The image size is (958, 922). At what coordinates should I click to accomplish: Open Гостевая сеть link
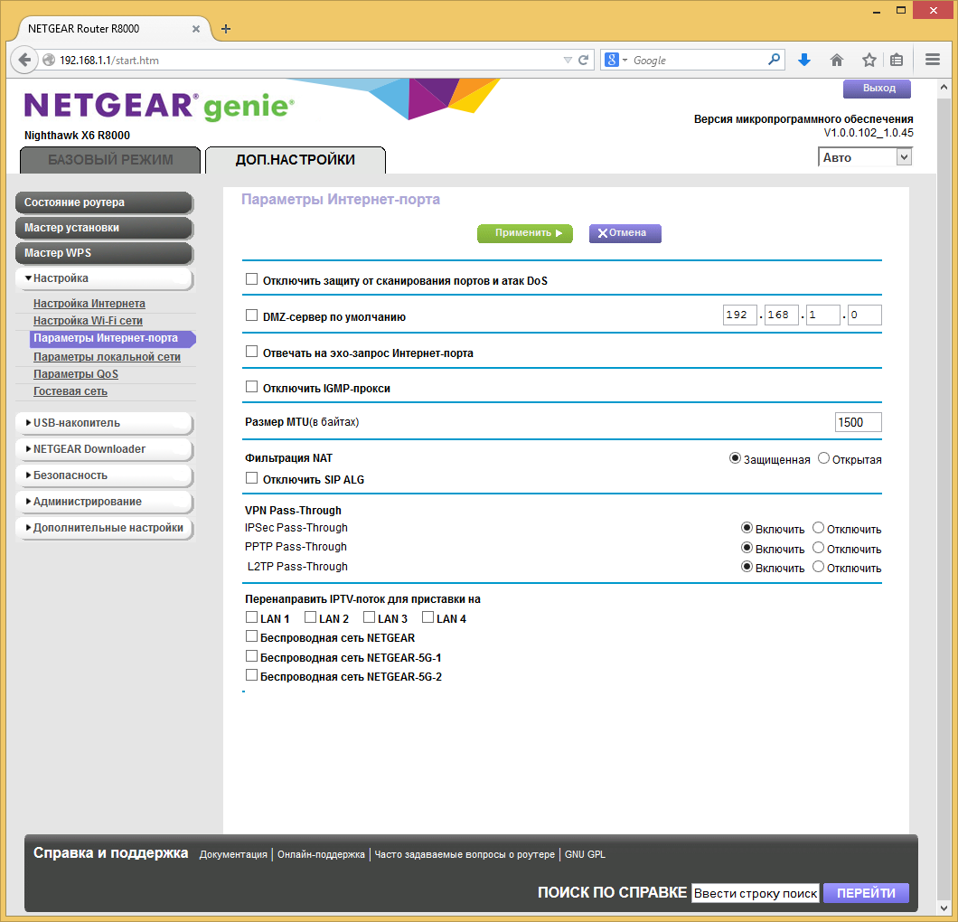(x=70, y=391)
